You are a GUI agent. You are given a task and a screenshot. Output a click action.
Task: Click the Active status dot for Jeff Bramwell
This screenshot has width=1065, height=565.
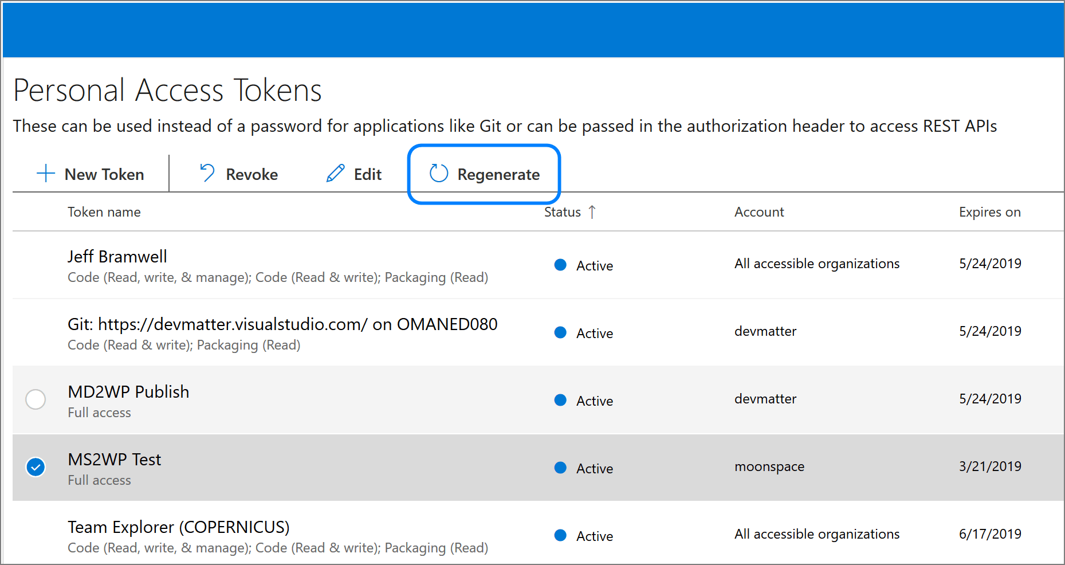(560, 265)
